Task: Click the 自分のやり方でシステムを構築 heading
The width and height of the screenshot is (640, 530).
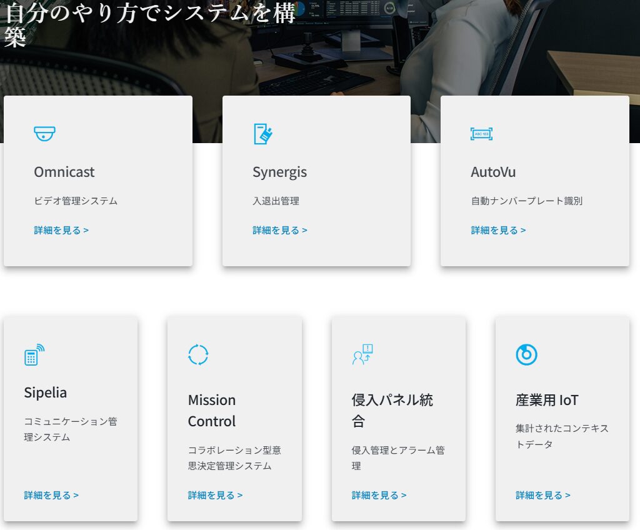Action: click(150, 24)
